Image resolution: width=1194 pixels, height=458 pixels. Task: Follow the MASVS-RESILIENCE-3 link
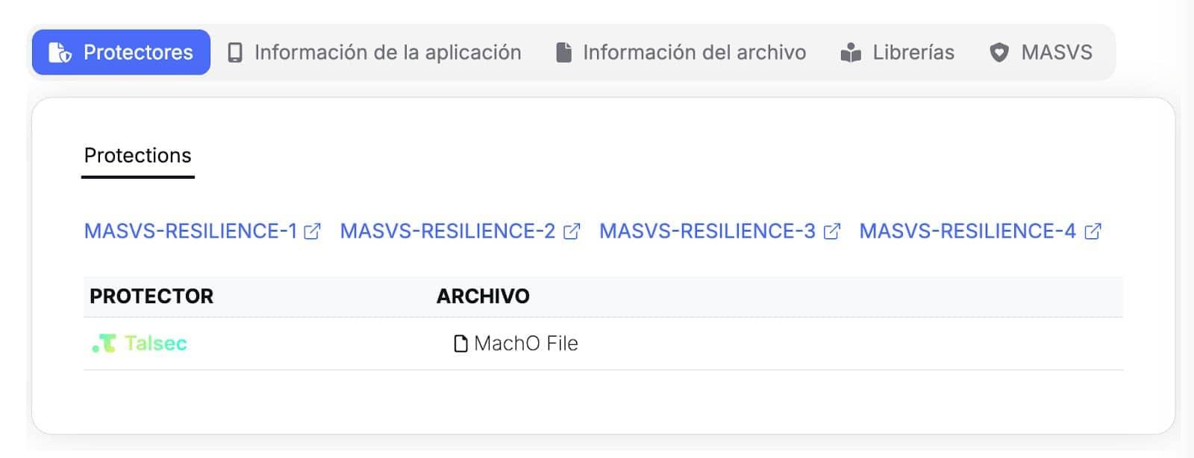[705, 231]
